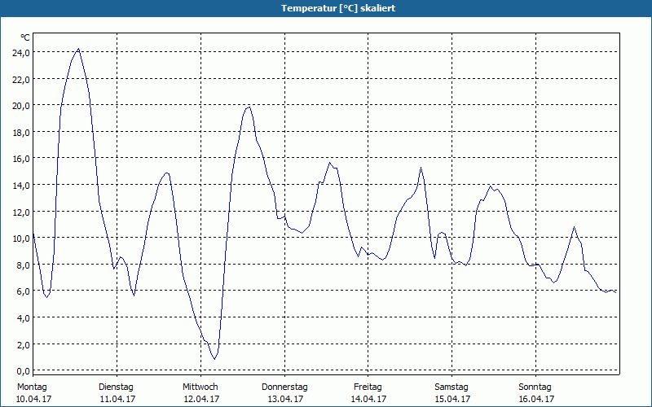
Task: Click the 12,0 axis value
Action: tap(21, 212)
